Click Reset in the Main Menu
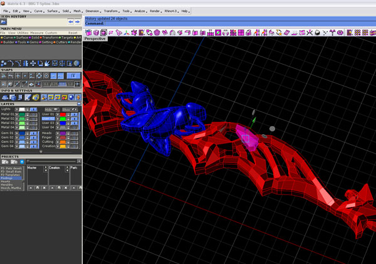The width and height of the screenshot is (376, 264). point(73,33)
